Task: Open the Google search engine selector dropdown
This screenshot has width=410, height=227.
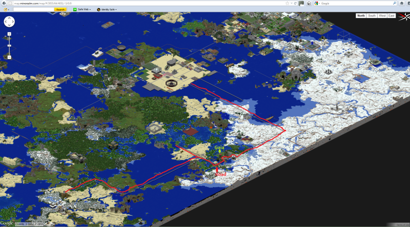Action: tap(317, 4)
